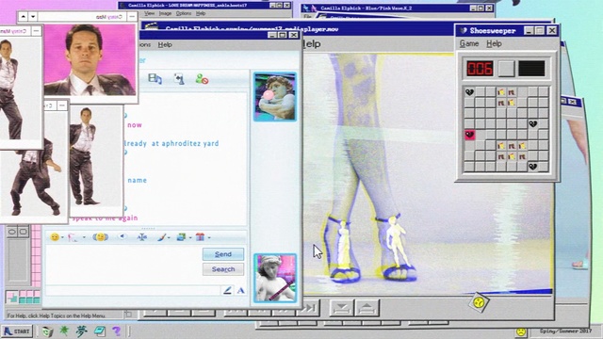Open the green palm leaf taskbar icon
The width and height of the screenshot is (603, 339).
pos(64,331)
